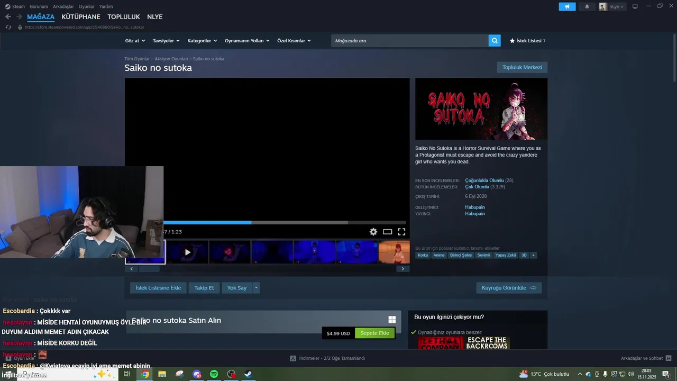Open the notifications bell
Image resolution: width=677 pixels, height=381 pixels.
click(587, 7)
